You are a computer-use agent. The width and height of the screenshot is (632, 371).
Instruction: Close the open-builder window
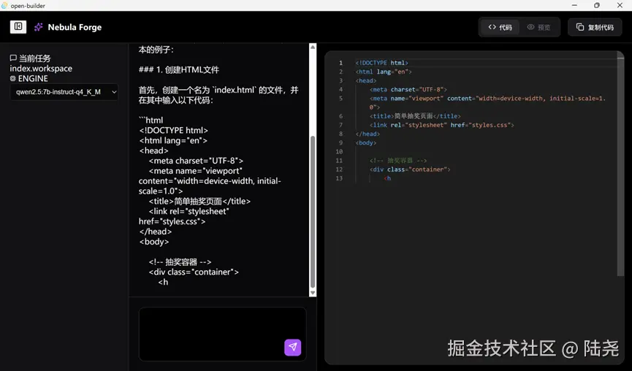point(620,5)
